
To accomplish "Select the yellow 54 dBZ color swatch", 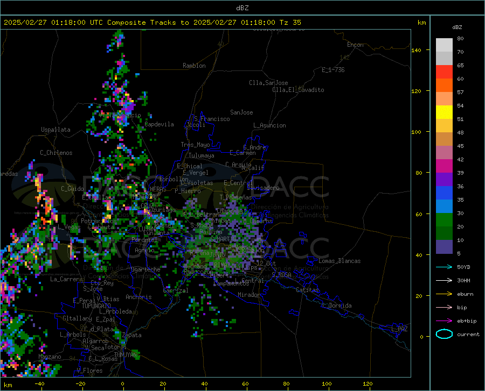I will tap(444, 112).
